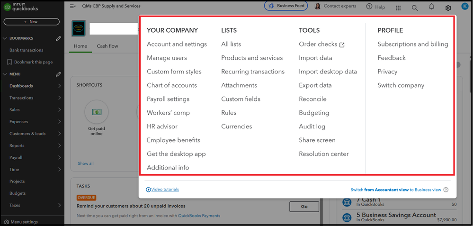Select Export data
The height and width of the screenshot is (226, 473).
click(315, 85)
